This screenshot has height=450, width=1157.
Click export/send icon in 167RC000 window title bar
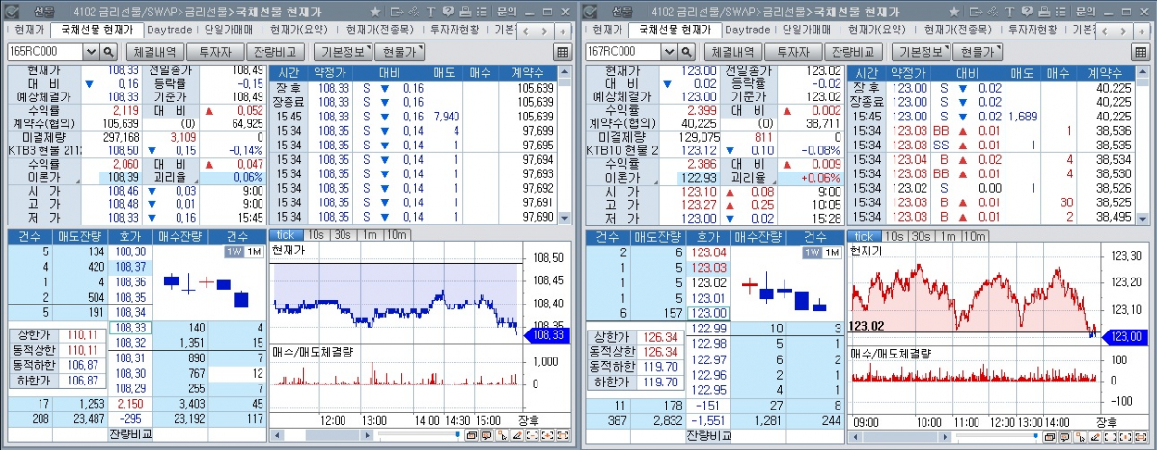[976, 12]
